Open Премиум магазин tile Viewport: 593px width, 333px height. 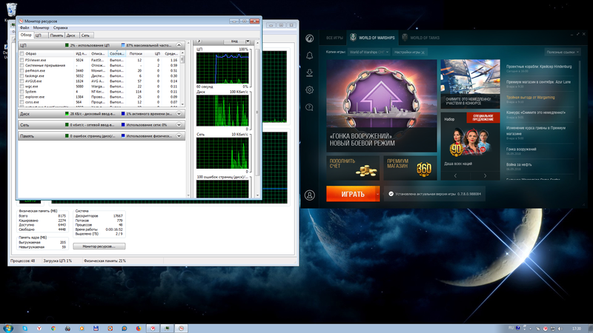[410, 168]
